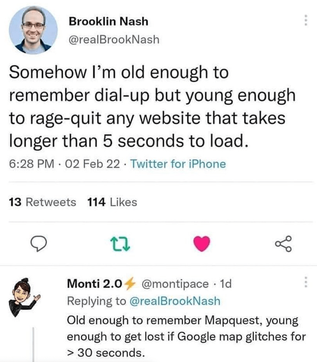Open the 6:28 PM timestamp

[32, 164]
